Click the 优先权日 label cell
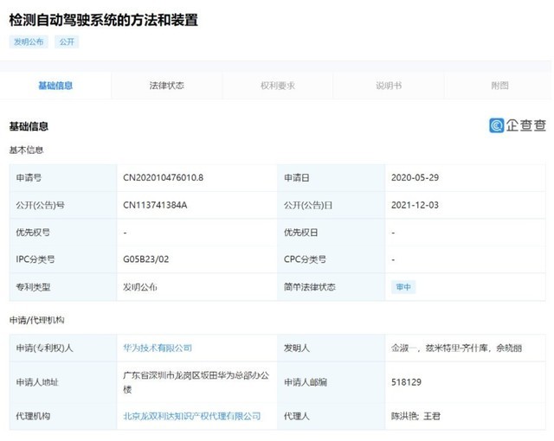Viewport: 554px width, 441px height. click(331, 233)
